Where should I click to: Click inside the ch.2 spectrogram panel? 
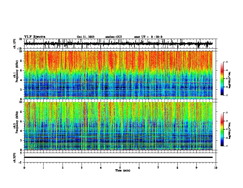[118, 126]
